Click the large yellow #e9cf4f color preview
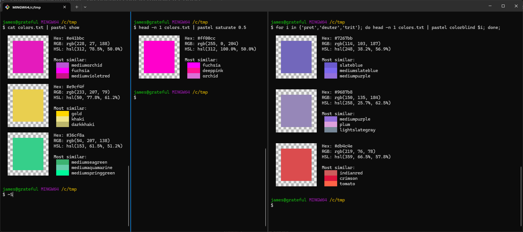The image size is (523, 232). coord(28,106)
